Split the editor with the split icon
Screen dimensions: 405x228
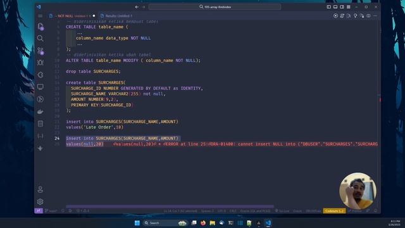tap(368, 16)
